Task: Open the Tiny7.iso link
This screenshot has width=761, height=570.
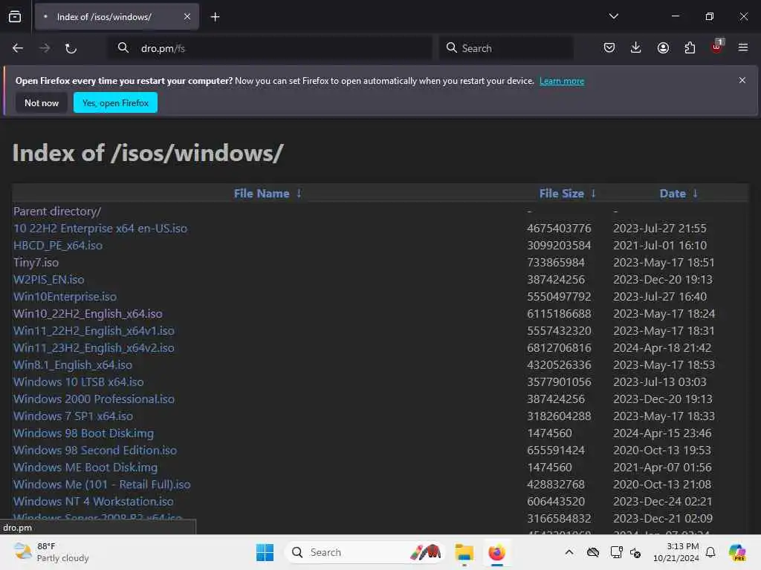Action: [36, 262]
